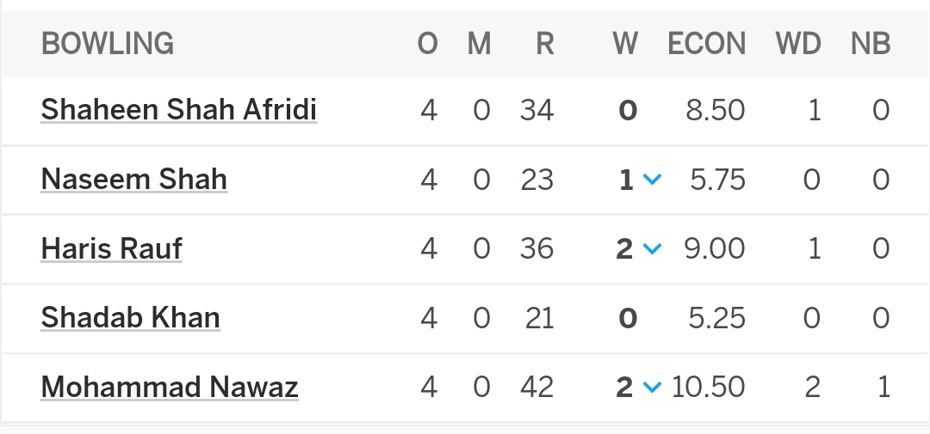Click Mohammad Nawaz's 10.50 economy value

tap(708, 388)
